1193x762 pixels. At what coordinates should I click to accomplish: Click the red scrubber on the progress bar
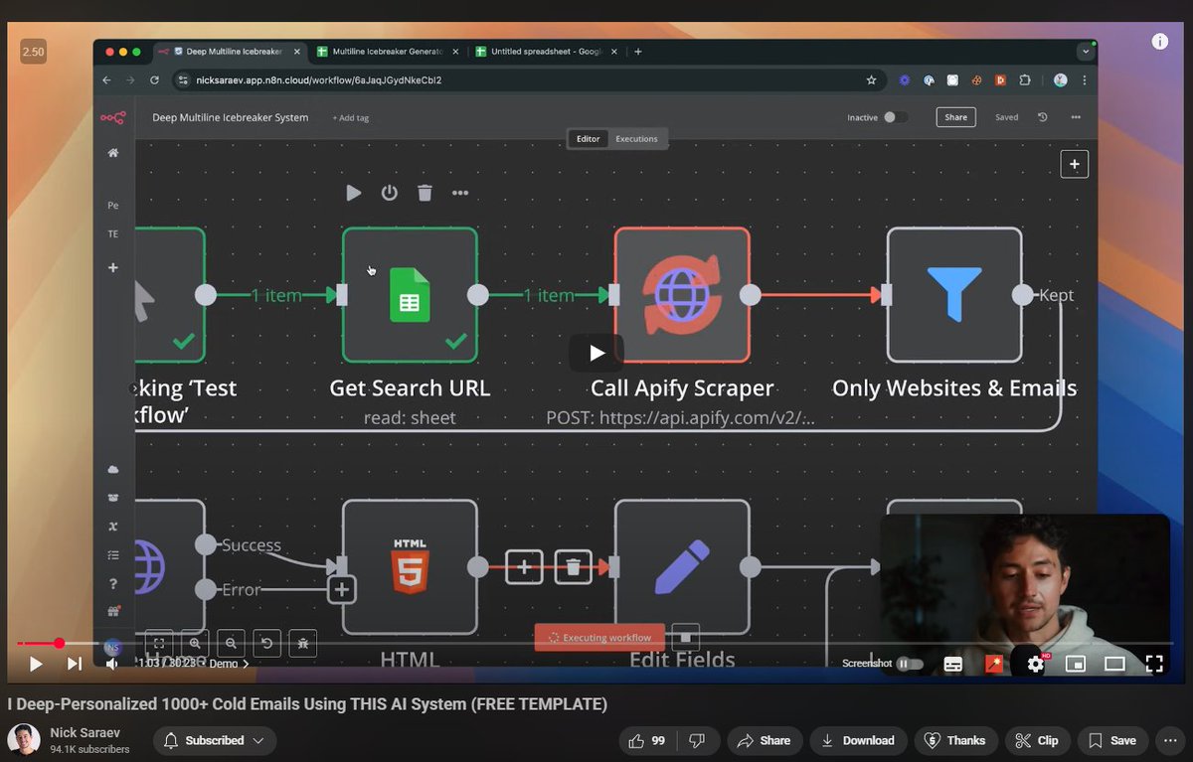click(60, 644)
